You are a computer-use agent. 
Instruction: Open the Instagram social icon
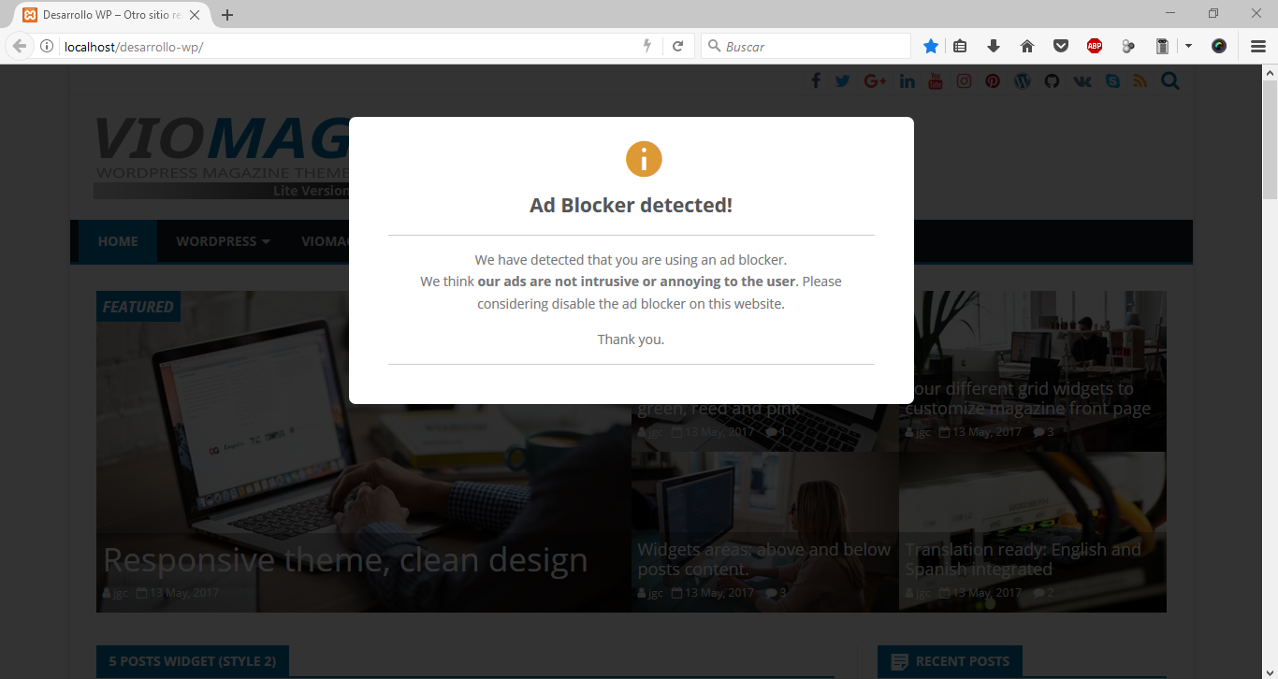[x=964, y=81]
